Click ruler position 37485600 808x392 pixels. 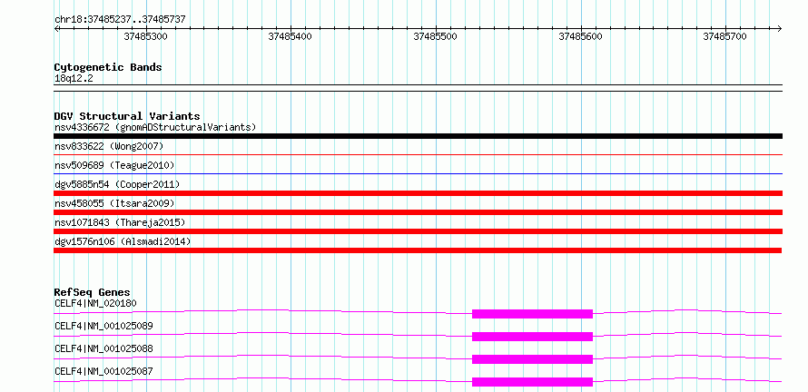tap(580, 36)
